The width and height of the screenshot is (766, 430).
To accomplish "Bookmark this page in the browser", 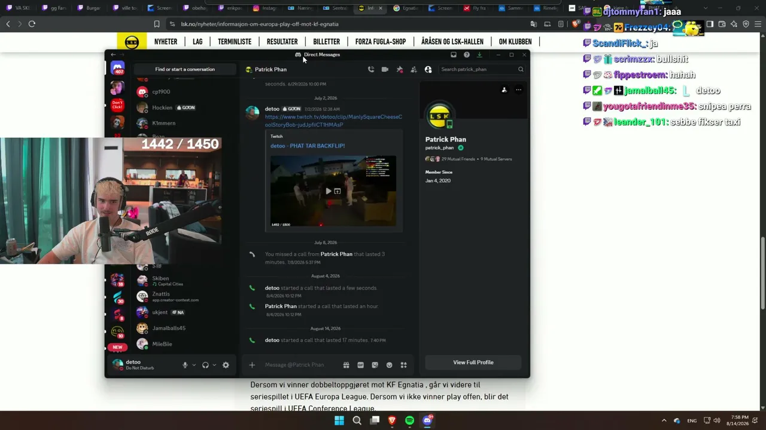I will [157, 24].
